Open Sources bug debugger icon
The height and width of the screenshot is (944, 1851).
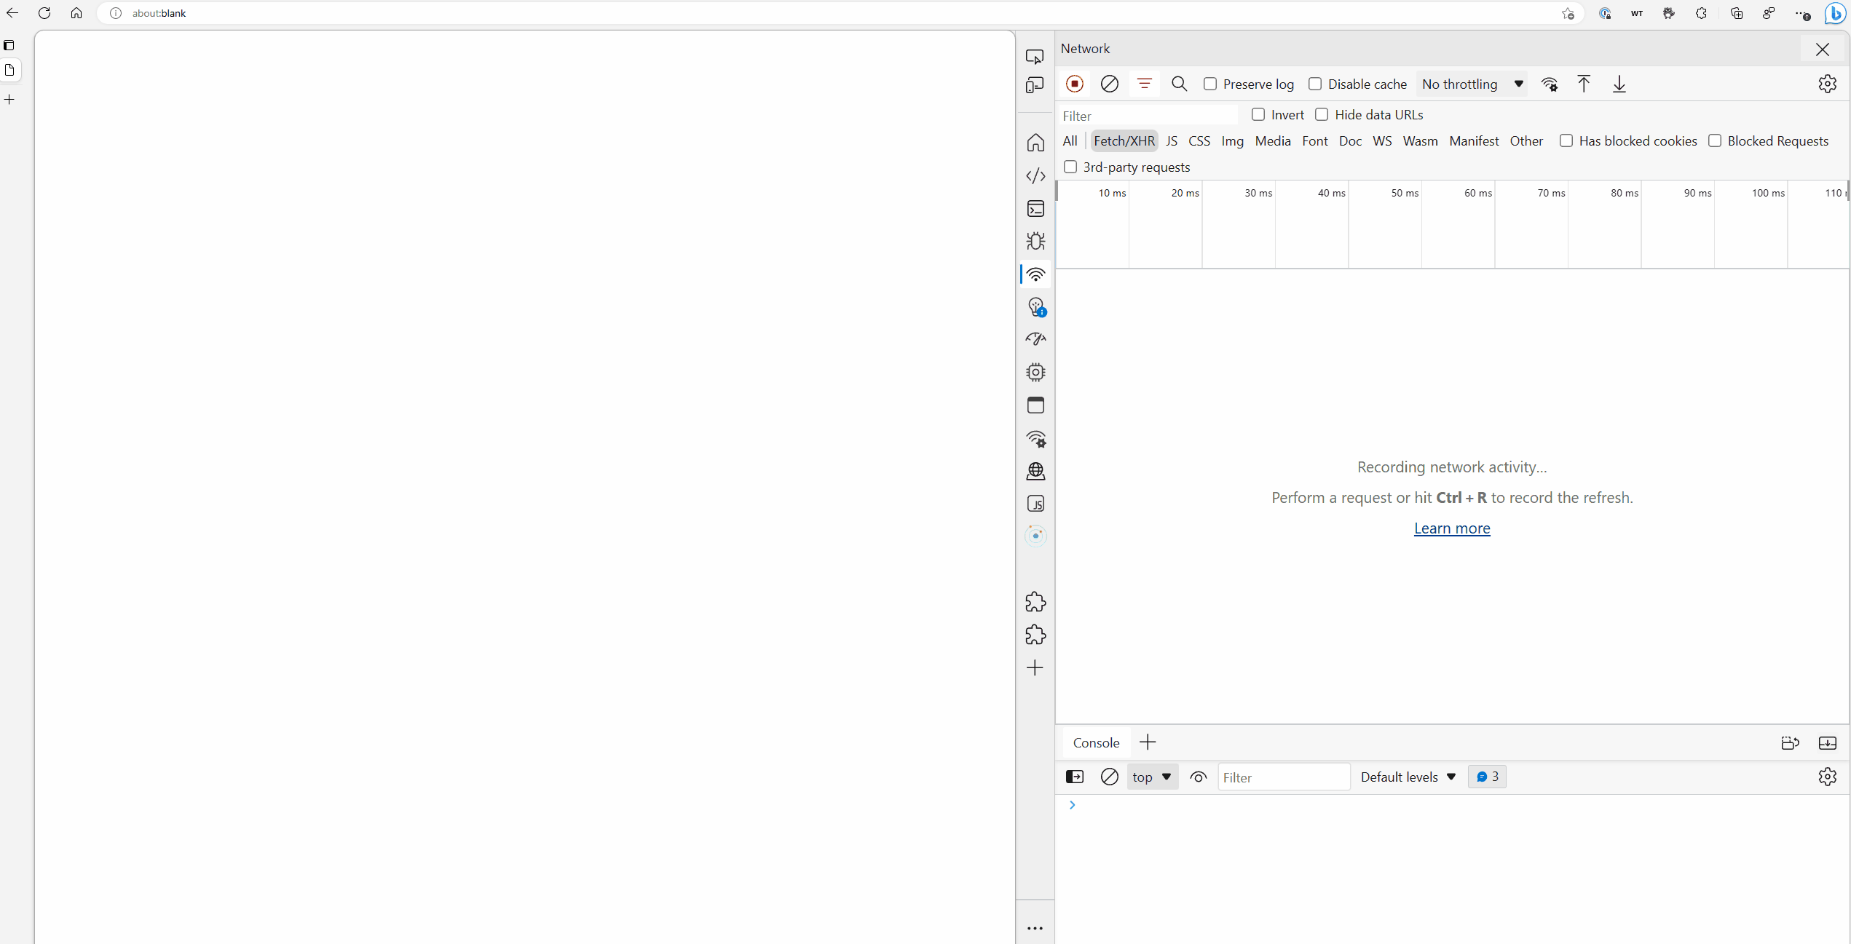1035,241
